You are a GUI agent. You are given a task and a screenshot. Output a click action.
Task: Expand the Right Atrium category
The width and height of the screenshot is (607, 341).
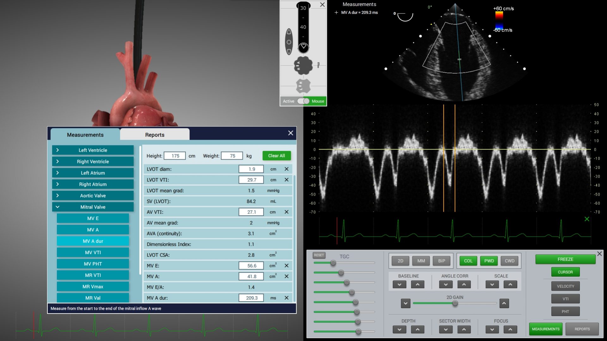coord(93,184)
